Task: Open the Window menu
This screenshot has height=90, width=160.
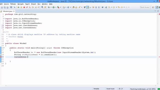Action: coord(45,4)
